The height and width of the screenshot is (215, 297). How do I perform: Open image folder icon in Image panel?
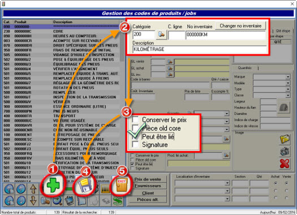285,139
